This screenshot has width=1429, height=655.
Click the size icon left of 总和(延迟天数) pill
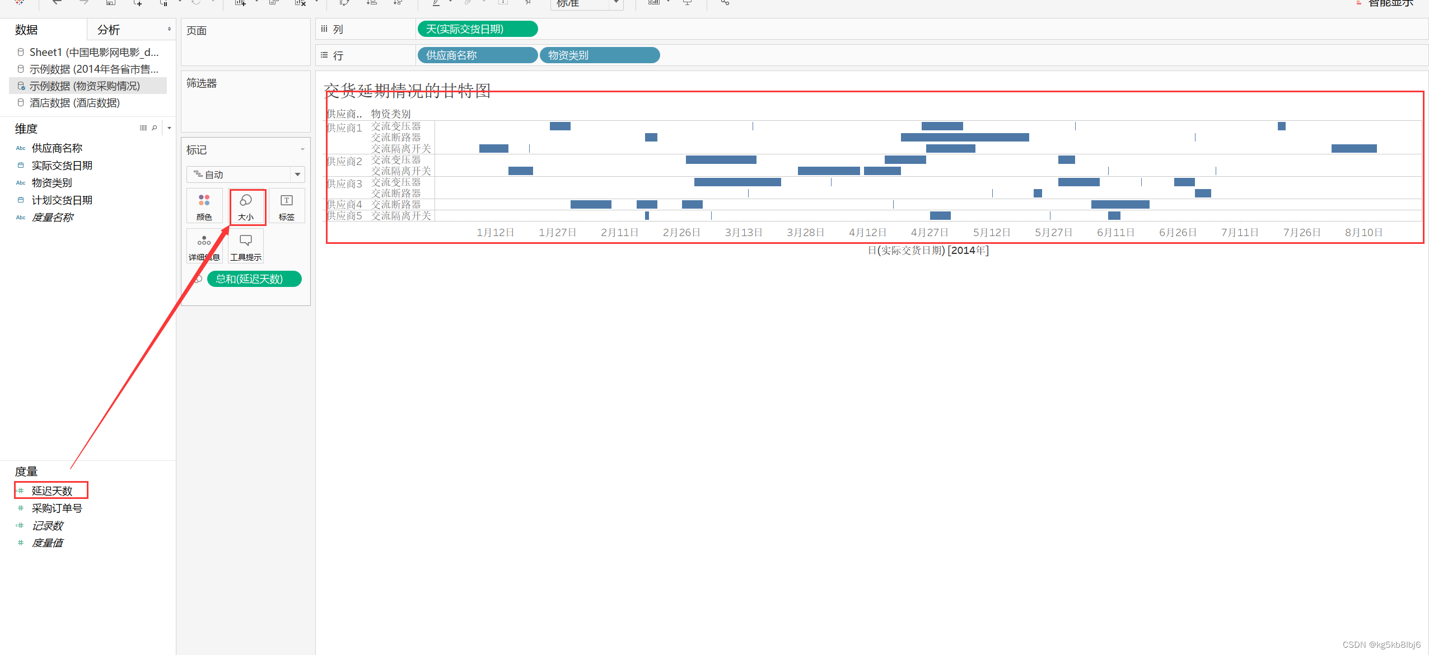pyautogui.click(x=198, y=279)
